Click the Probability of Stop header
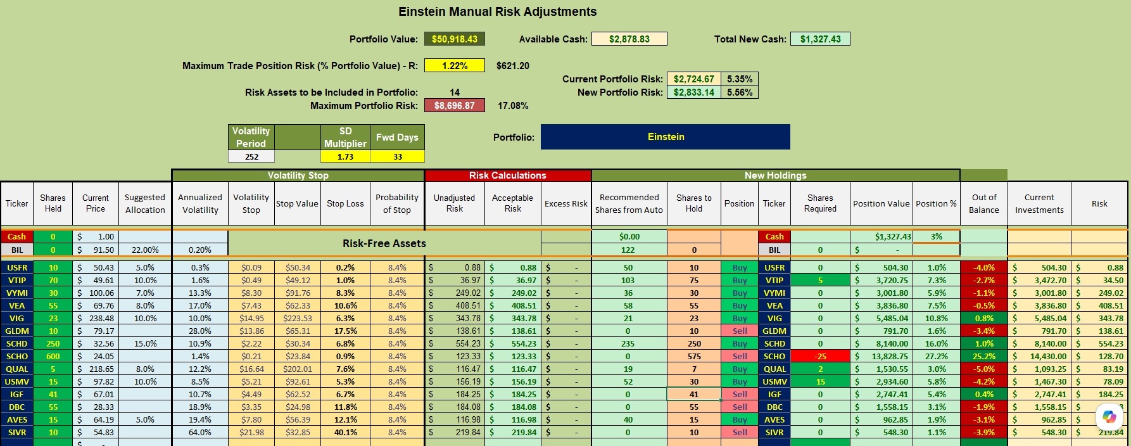1131x446 pixels. click(x=397, y=203)
